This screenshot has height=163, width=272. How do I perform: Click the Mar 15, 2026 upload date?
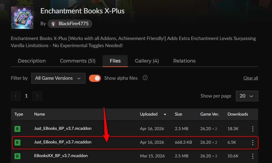tap(152, 156)
